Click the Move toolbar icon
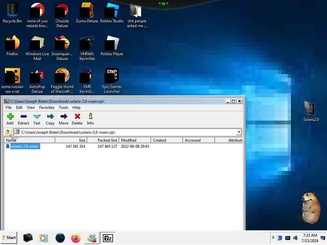Image resolution: width=327 pixels, height=245 pixels. click(x=64, y=119)
